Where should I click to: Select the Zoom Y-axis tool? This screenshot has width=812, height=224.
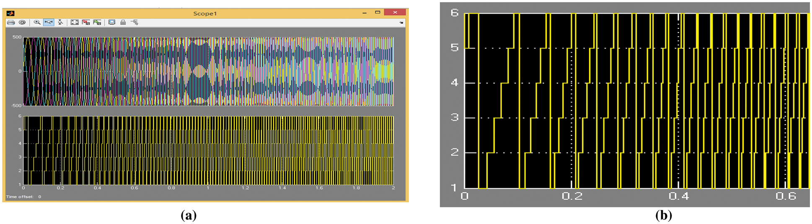60,23
